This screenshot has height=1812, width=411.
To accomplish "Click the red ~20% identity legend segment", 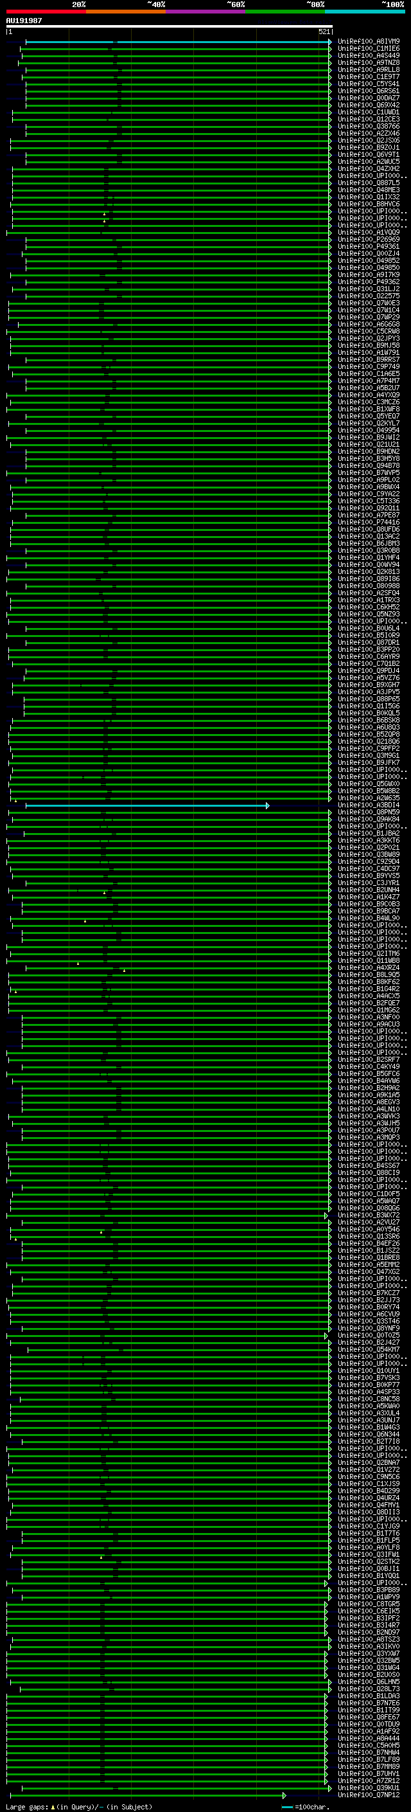I will pos(46,12).
